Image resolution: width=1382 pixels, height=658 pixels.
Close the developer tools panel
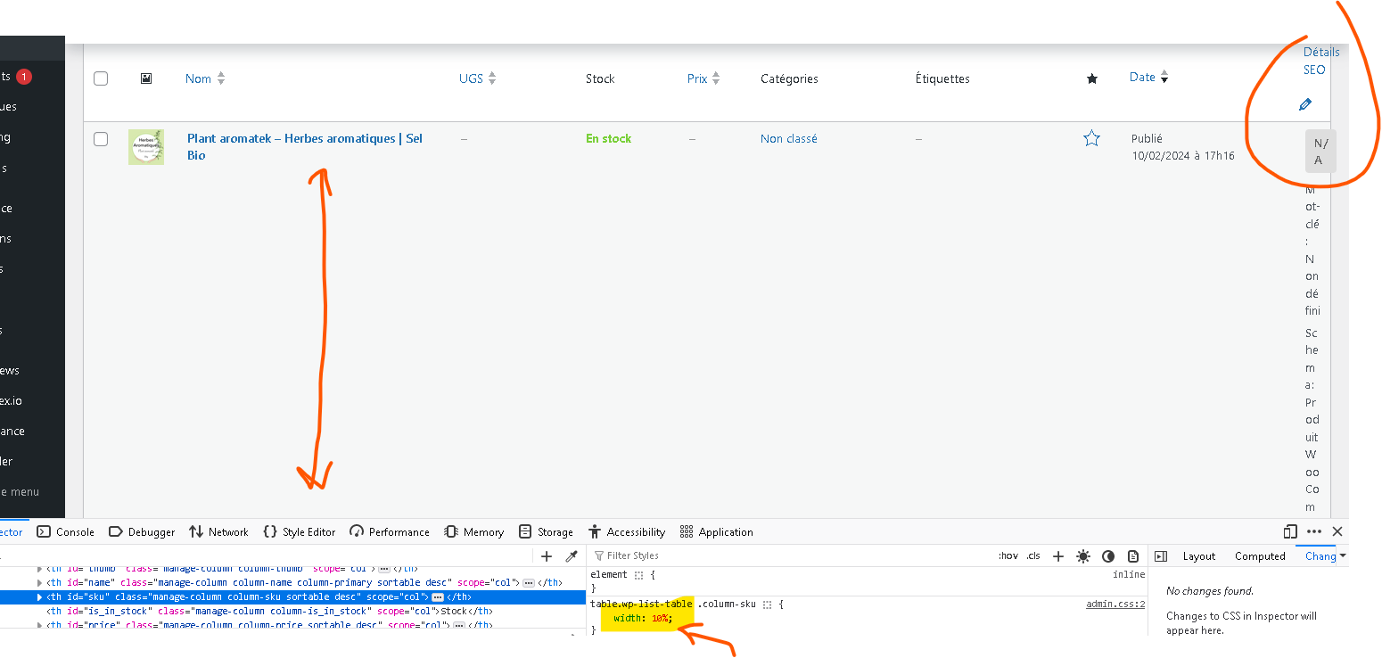1337,531
